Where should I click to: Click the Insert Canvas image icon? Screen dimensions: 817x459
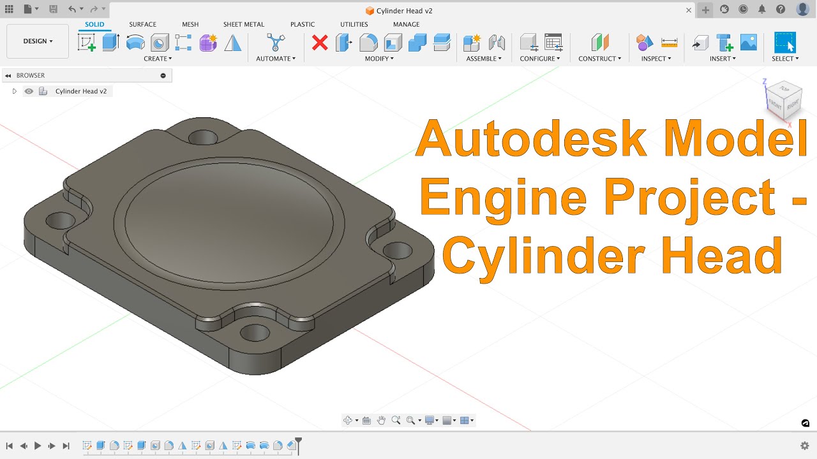749,43
